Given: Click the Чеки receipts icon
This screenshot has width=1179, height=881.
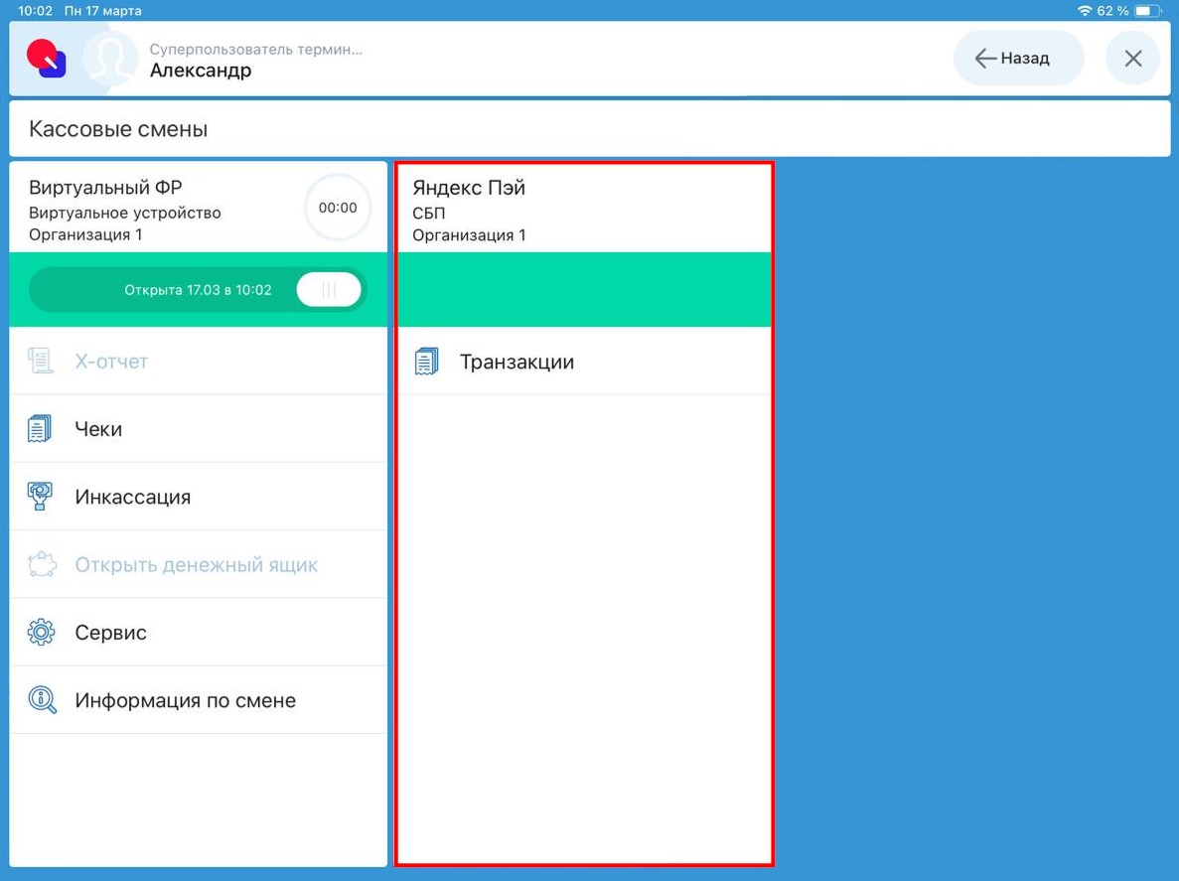Looking at the screenshot, I should [40, 428].
